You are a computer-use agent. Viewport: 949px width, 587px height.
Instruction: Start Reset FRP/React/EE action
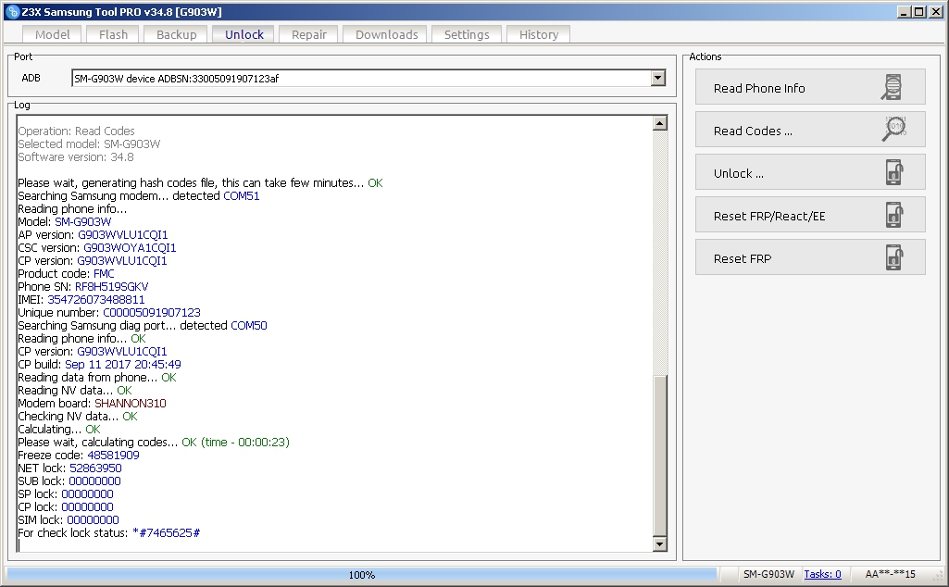810,215
